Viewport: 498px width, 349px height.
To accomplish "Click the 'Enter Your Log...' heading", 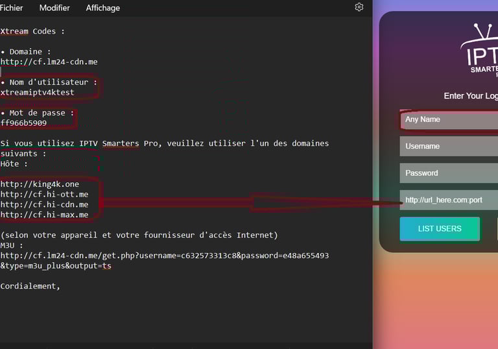I will click(471, 96).
